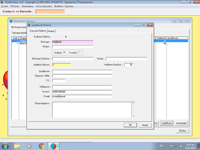Close the Διόρθωση Πελάτη dialog
Viewport: 200px width, 150px height.
click(150, 25)
